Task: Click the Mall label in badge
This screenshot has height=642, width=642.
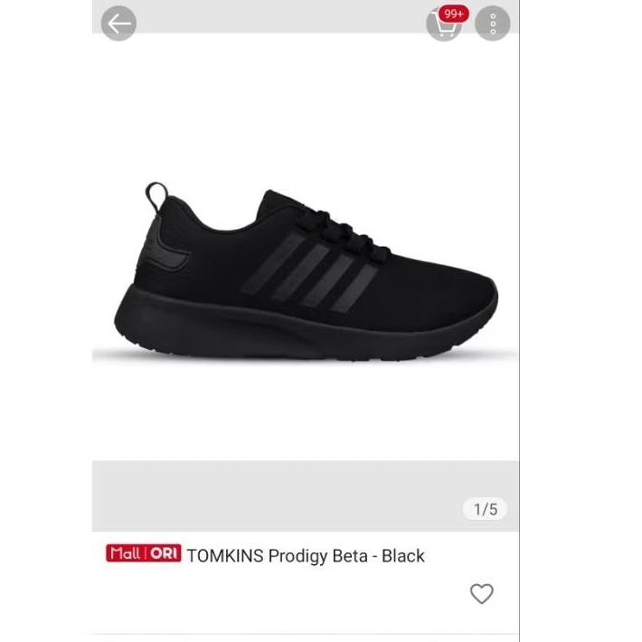Action: [125, 553]
